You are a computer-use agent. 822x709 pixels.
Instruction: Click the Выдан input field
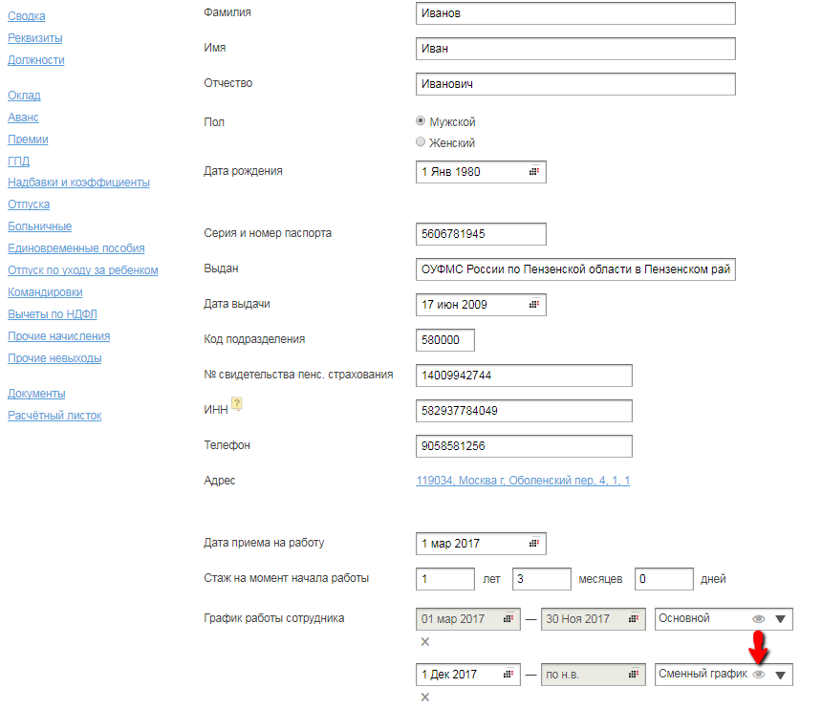coord(575,269)
